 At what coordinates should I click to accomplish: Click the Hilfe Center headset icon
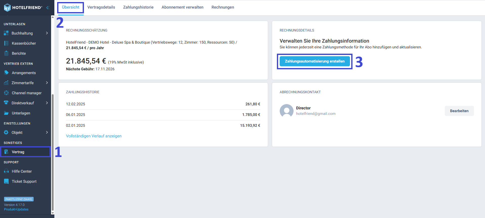(x=6, y=171)
